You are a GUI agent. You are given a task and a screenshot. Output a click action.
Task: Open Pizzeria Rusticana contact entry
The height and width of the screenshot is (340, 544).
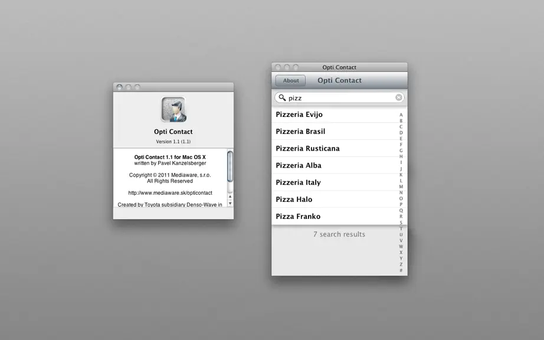pos(335,149)
